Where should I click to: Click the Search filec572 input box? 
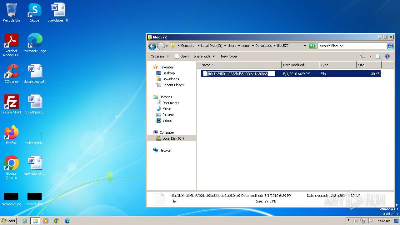coord(352,46)
